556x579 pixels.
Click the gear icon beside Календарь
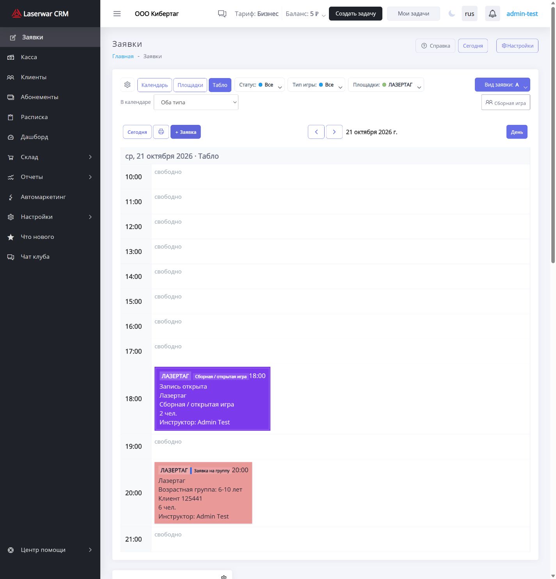[x=127, y=85]
